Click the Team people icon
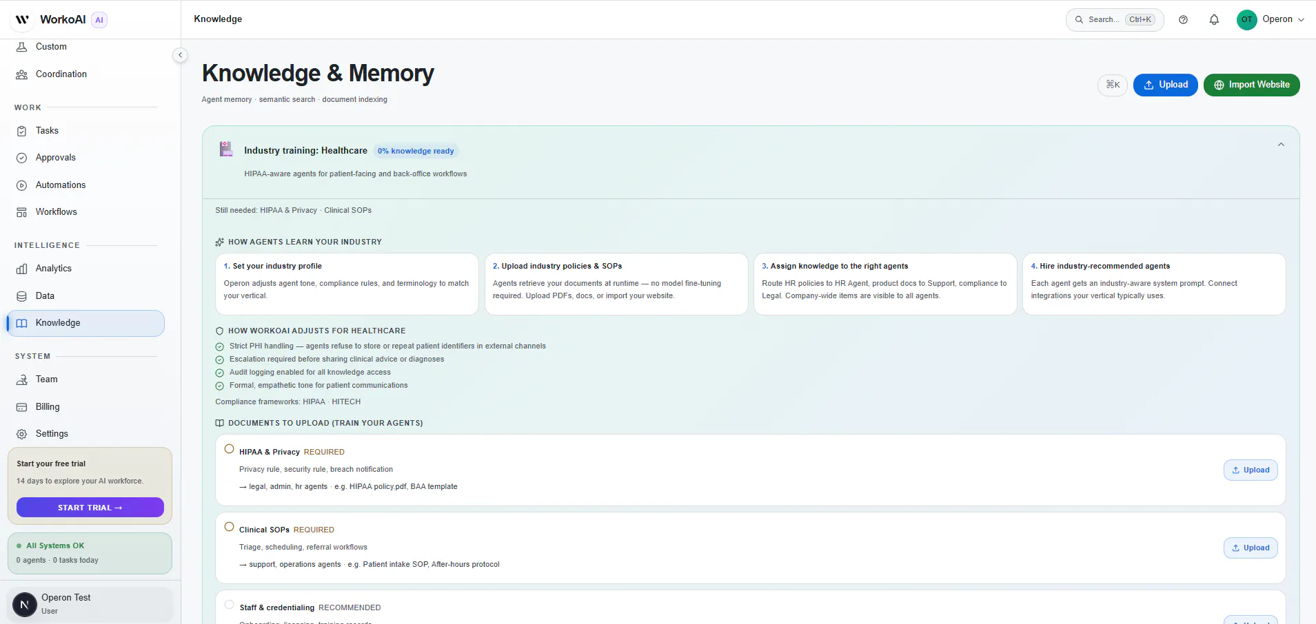 coord(22,379)
